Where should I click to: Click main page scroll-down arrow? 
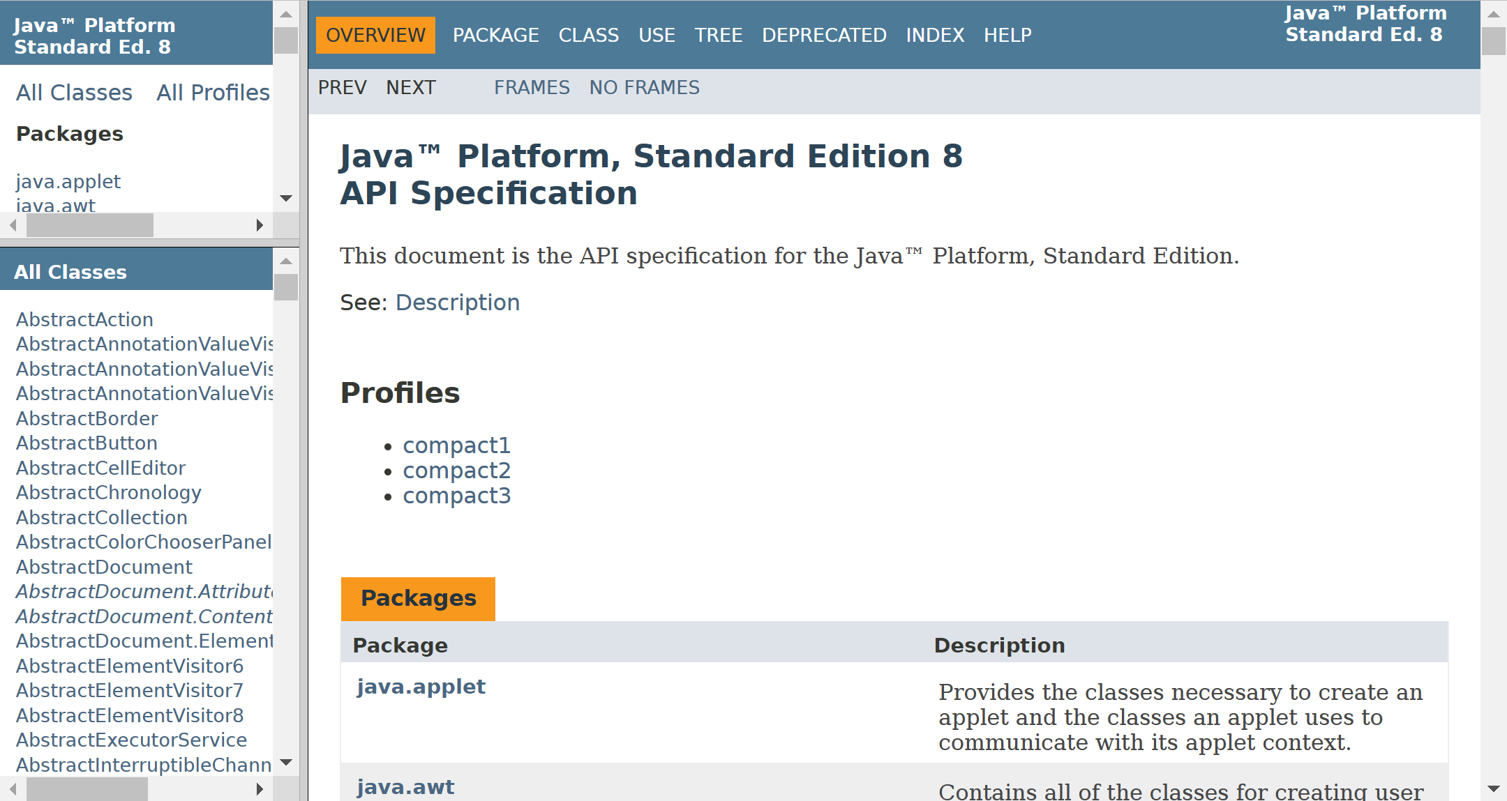[1493, 789]
